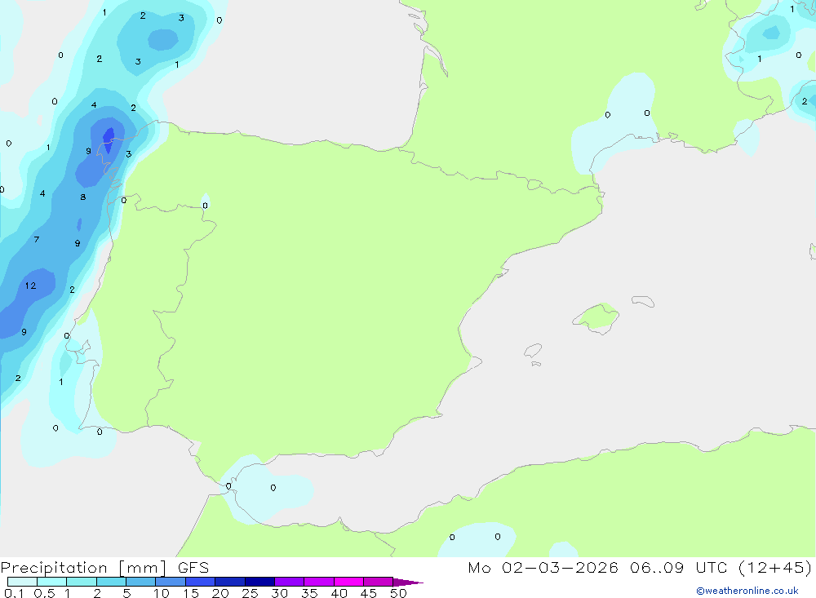This screenshot has width=816, height=598.
Task: Select the '45' legend scale label
Action: pos(369,593)
